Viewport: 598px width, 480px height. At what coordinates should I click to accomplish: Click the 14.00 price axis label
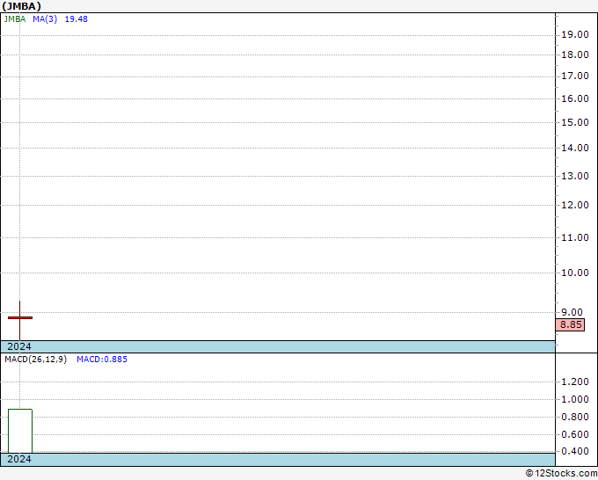(x=575, y=148)
